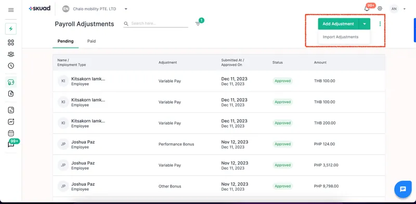This screenshot has width=416, height=204.
Task: Toggle the Add Adjustment dropdown arrow
Action: [x=365, y=24]
